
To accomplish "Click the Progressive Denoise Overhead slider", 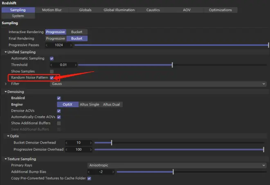I will click(179, 149).
